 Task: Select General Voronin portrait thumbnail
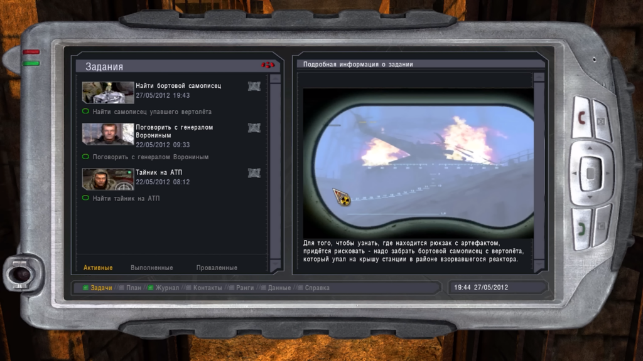(108, 134)
